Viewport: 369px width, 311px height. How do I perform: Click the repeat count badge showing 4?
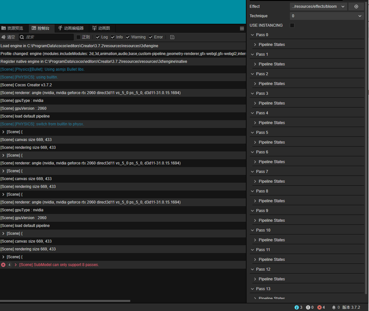pos(9,265)
